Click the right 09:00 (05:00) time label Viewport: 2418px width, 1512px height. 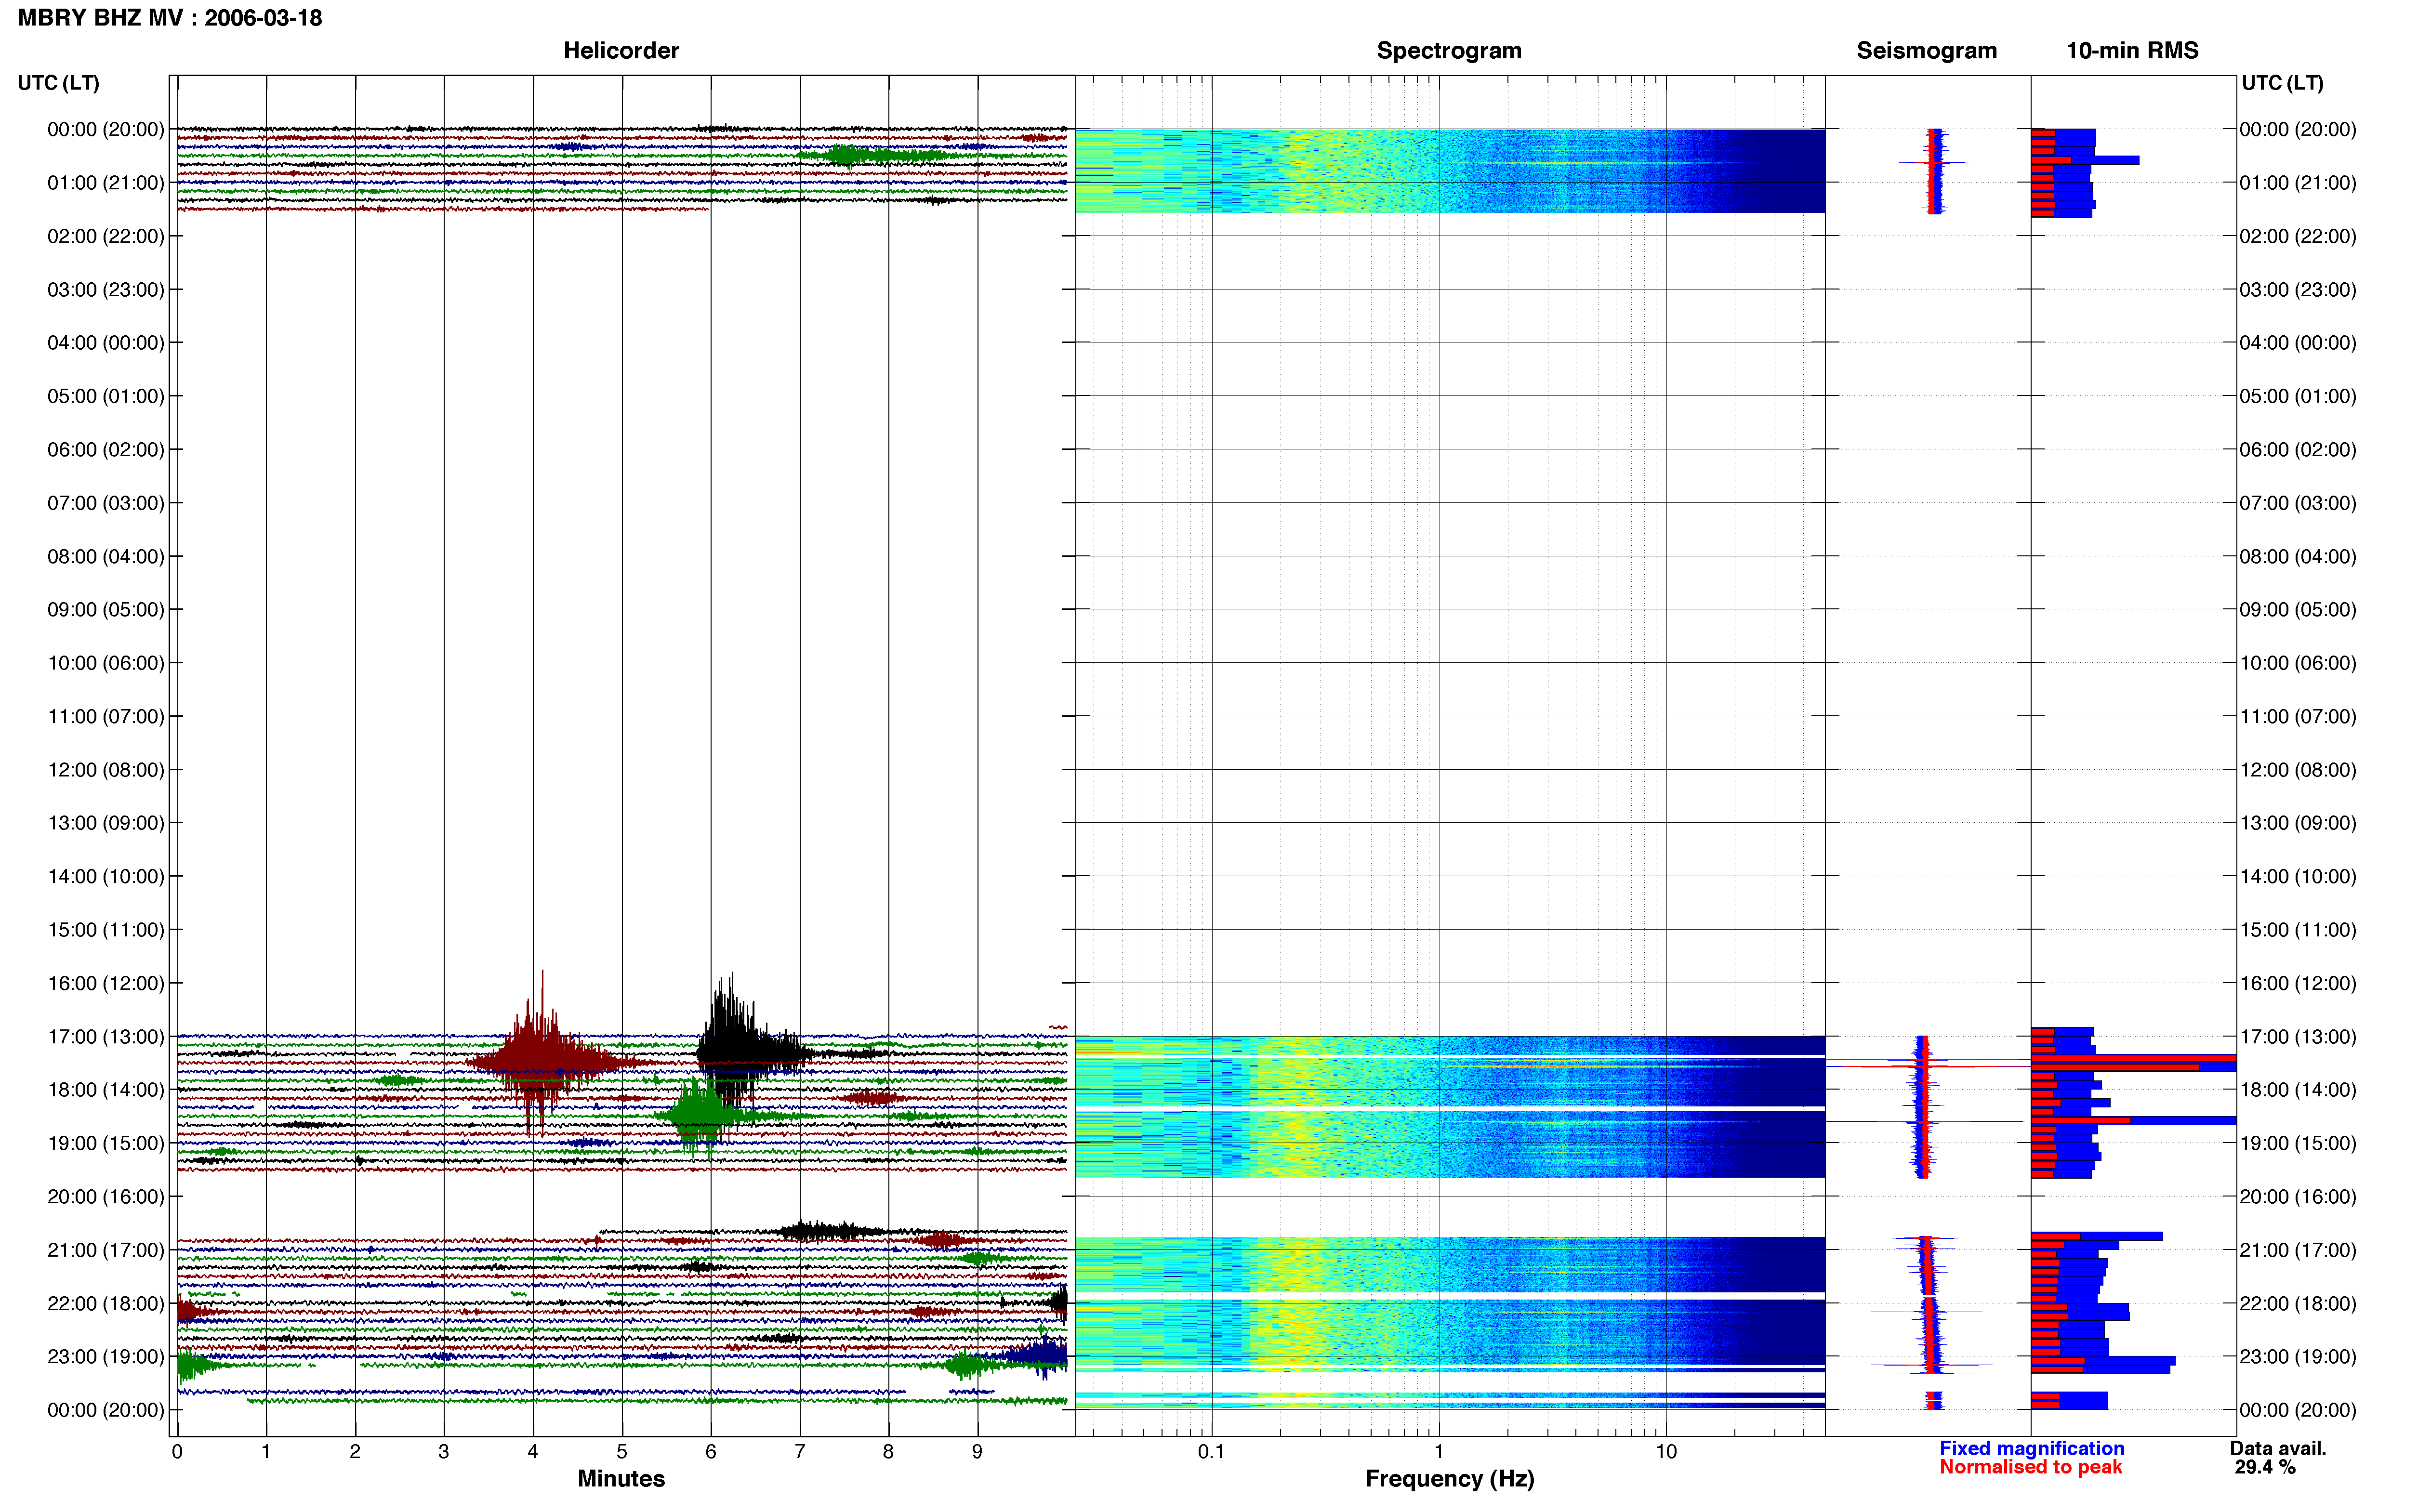point(2298,610)
